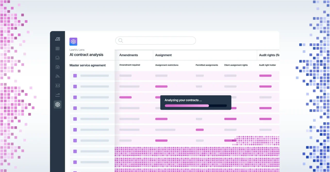
Task: Open the inbox tray icon in sidebar
Action: [x=57, y=58]
